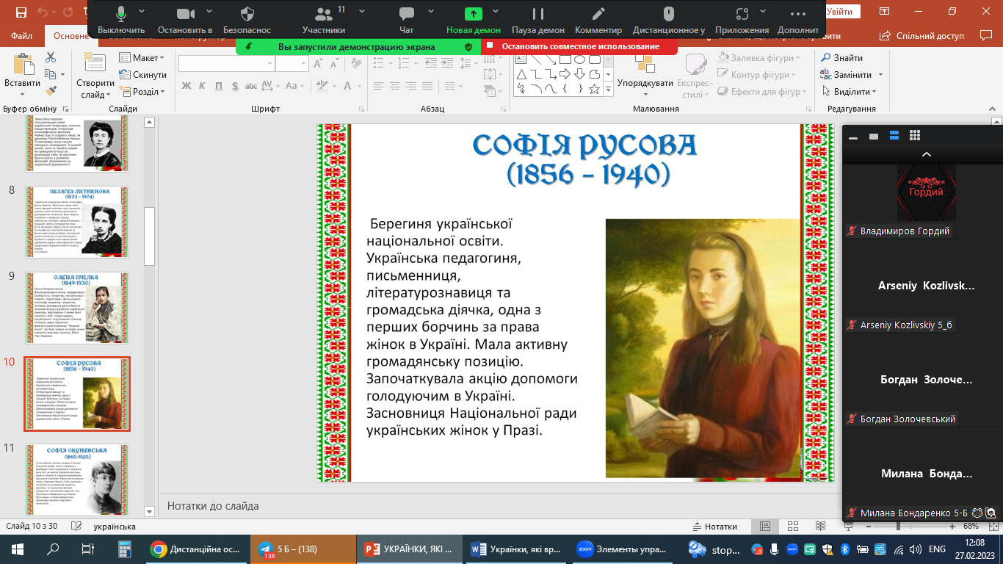Screen dimensions: 1003x564
Task: Switch to slide sorter view
Action: pyautogui.click(x=792, y=527)
